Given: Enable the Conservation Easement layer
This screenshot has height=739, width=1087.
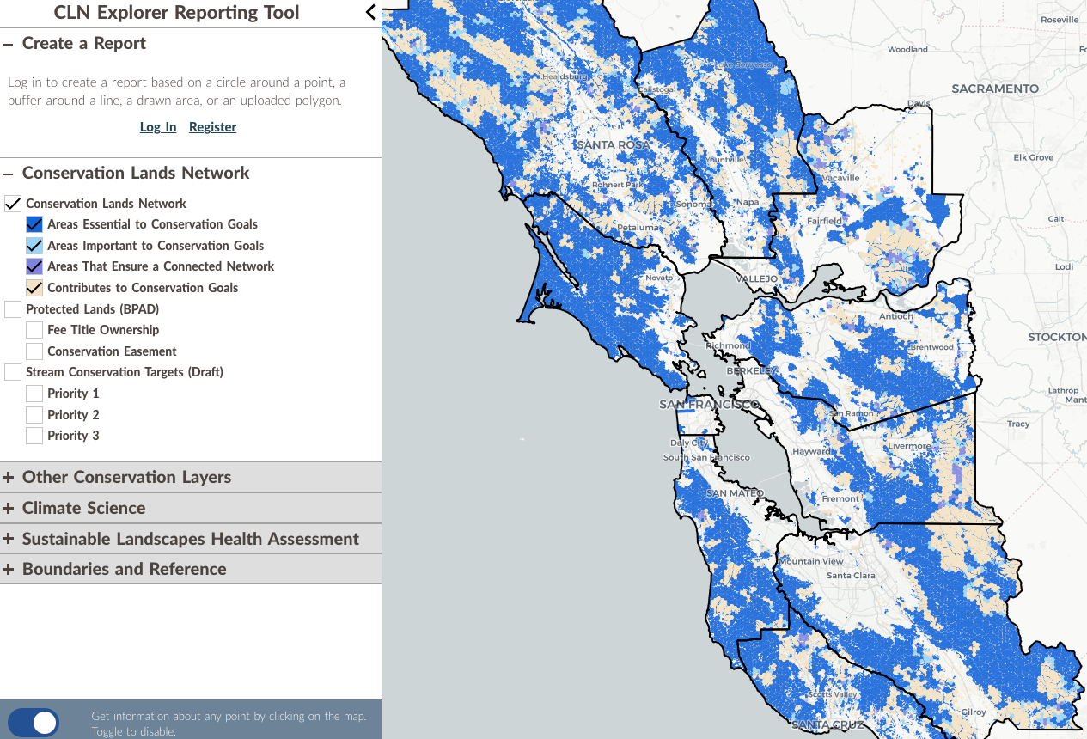Looking at the screenshot, I should click(34, 351).
